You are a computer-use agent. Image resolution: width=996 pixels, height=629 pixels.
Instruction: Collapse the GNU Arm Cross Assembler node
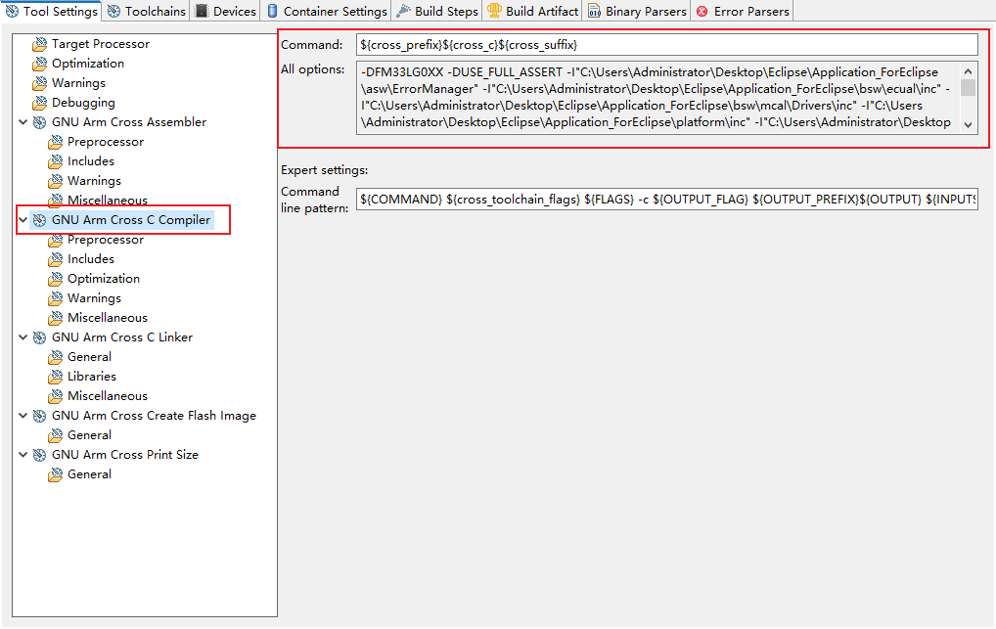click(23, 122)
